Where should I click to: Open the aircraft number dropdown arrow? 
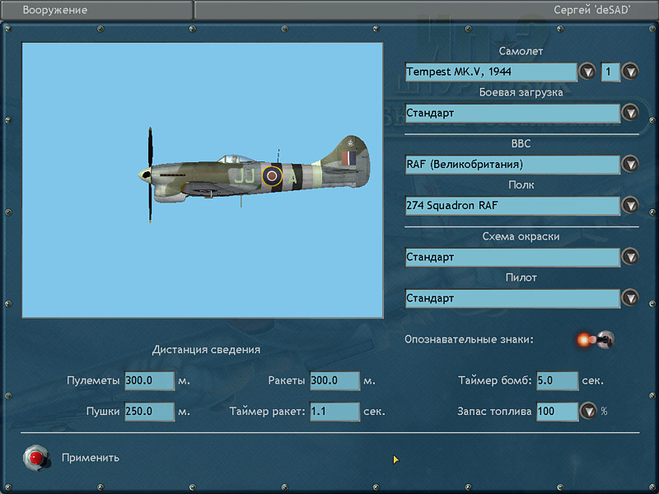tap(630, 72)
